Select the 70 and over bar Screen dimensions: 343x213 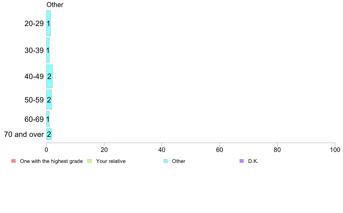tap(49, 134)
